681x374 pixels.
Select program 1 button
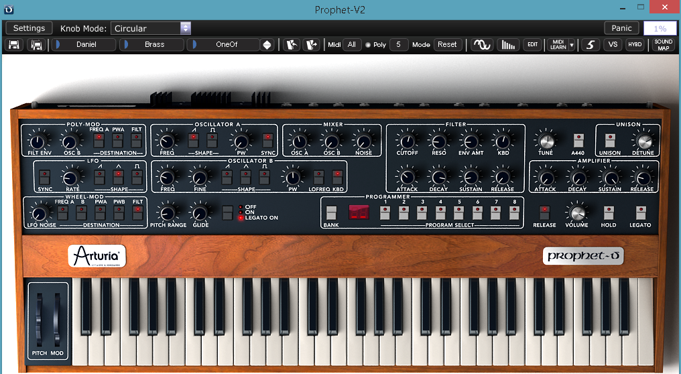click(x=385, y=213)
